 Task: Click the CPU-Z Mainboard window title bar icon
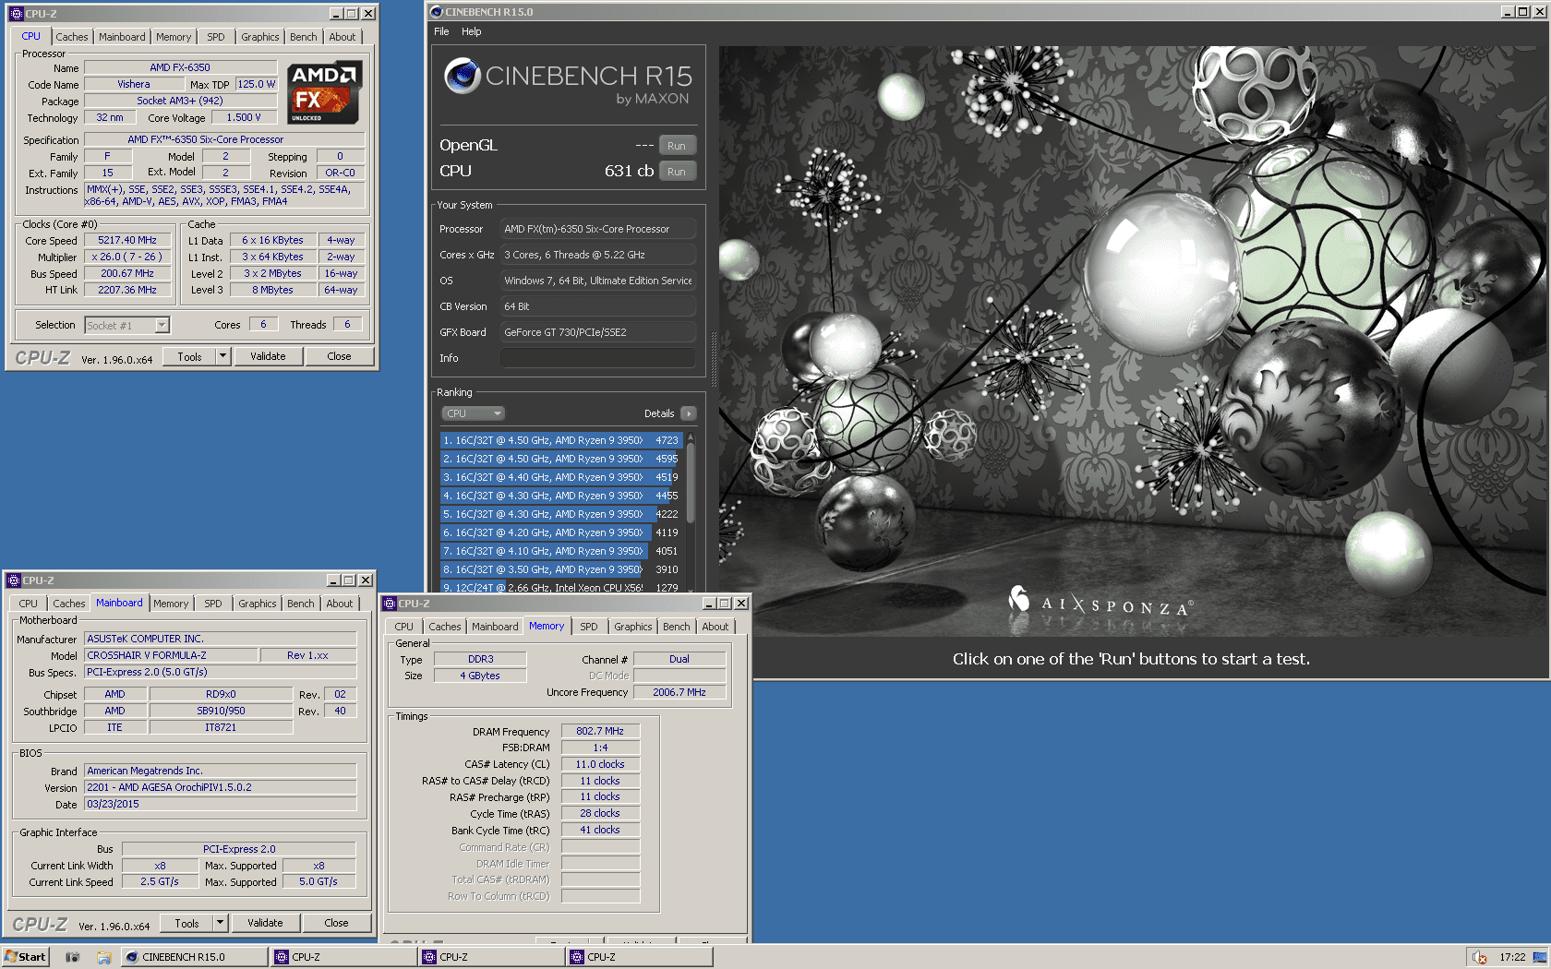(x=14, y=580)
